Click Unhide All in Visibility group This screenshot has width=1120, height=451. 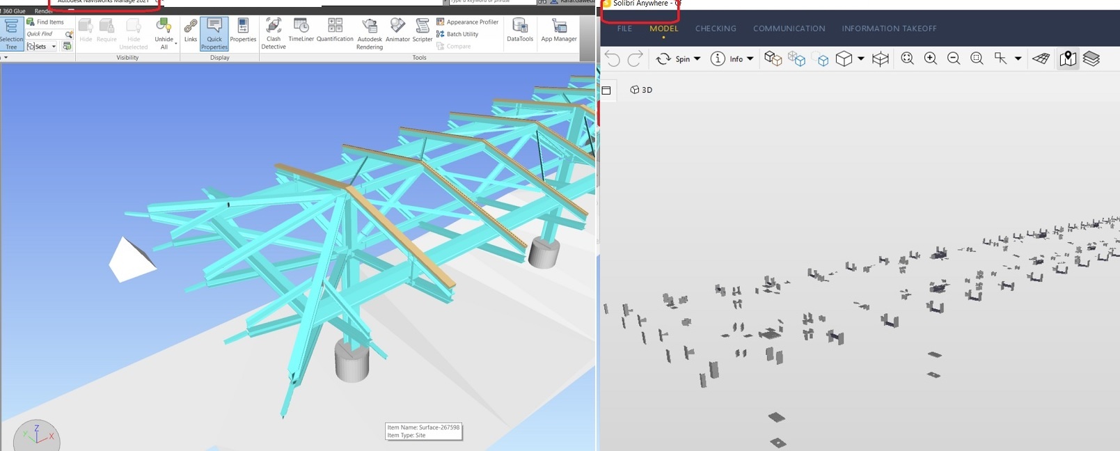[164, 34]
